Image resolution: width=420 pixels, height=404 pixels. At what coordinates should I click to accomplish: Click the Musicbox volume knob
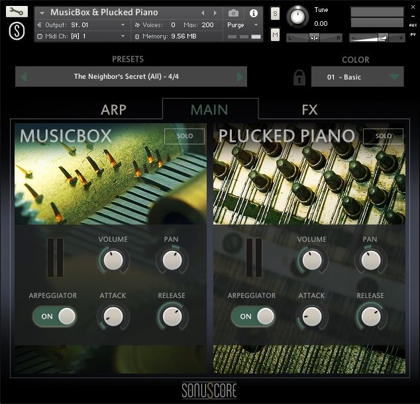(113, 260)
